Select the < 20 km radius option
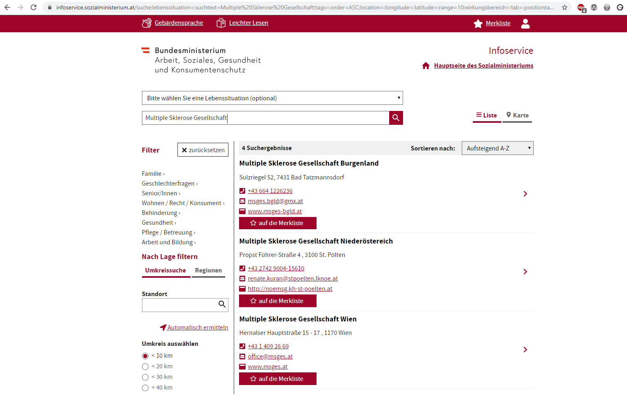This screenshot has height=394, width=627. coord(145,366)
